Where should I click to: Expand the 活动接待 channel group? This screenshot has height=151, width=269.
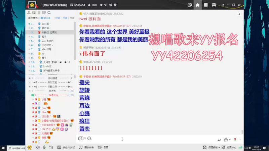30,78
